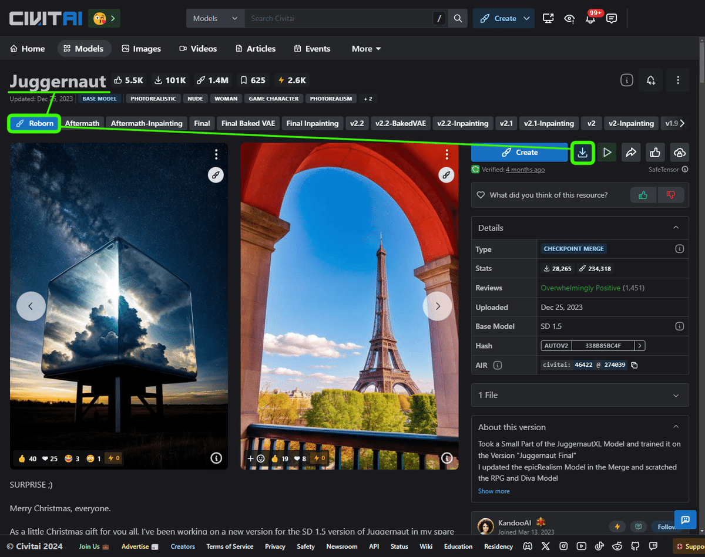
Task: Expand the More navigation menu
Action: pos(366,49)
